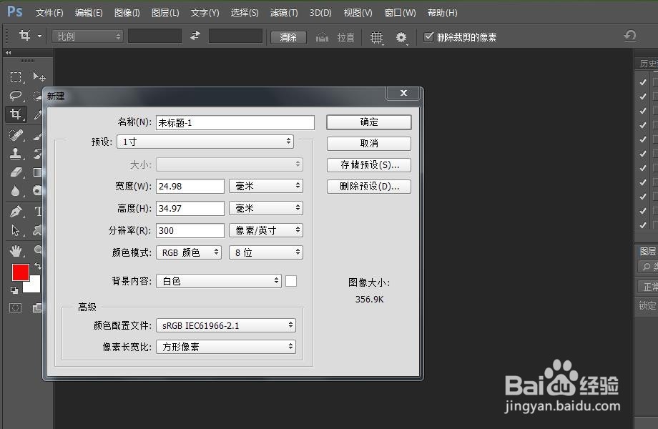658x429 pixels.
Task: Open the 背景内容 dropdown showing 白色
Action: [x=218, y=281]
